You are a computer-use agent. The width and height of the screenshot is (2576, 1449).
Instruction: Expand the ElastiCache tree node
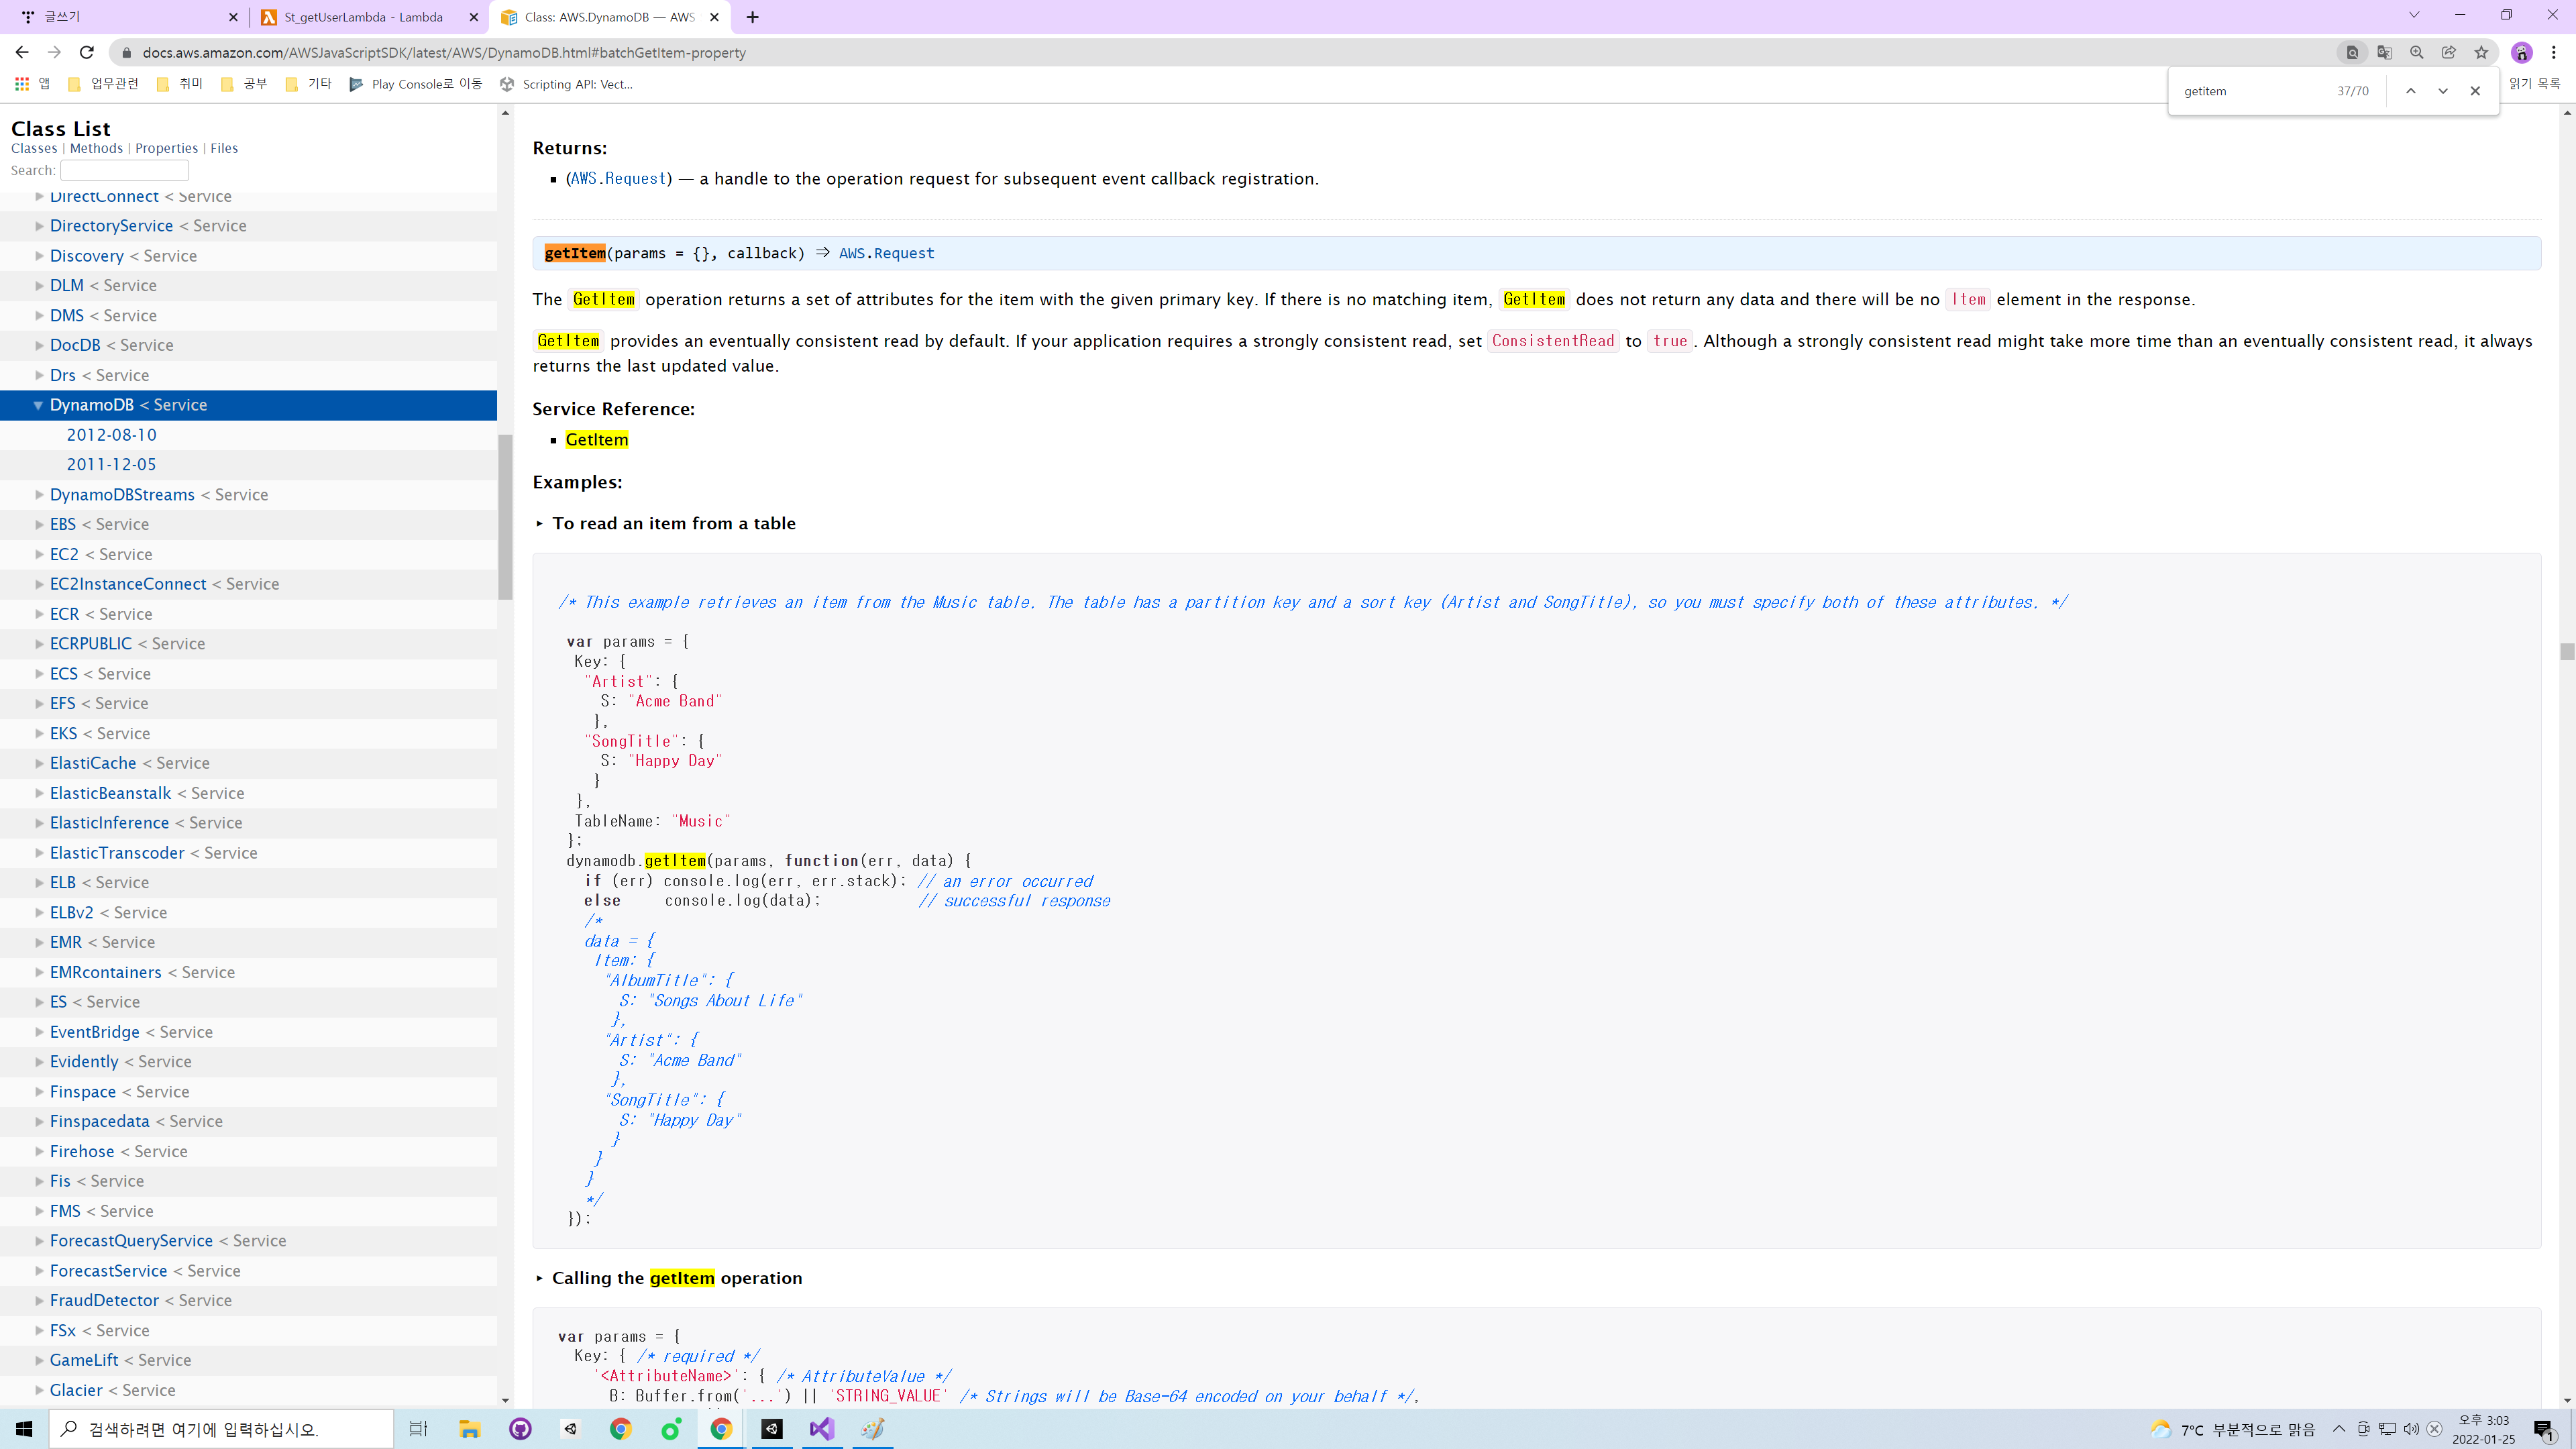point(38,763)
